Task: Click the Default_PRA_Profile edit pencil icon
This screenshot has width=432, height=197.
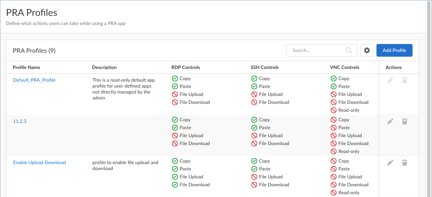Action: (390, 80)
